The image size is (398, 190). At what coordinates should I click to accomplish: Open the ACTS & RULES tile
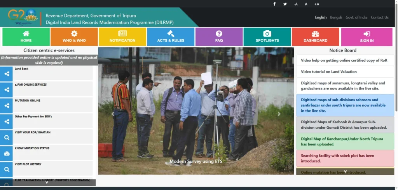171,37
